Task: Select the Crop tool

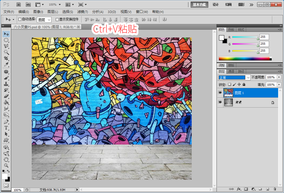Action: (x=6, y=58)
